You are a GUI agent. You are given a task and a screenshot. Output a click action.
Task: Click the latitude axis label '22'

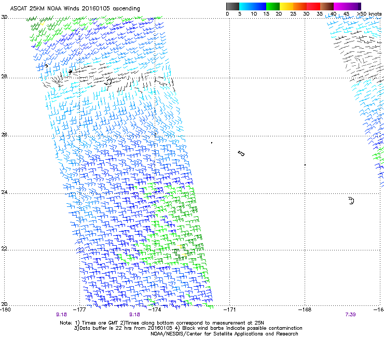point(4,249)
